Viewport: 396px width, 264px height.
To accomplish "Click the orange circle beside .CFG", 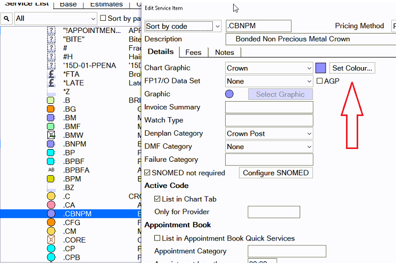I will [51, 222].
